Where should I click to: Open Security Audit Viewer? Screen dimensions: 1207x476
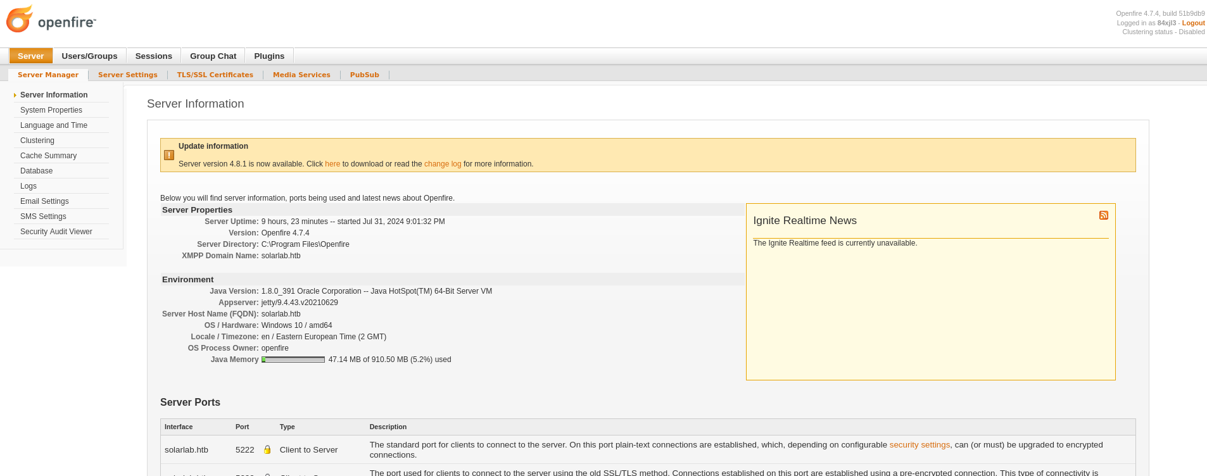[x=56, y=232]
